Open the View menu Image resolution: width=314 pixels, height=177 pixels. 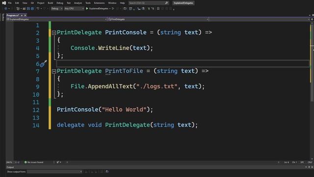pyautogui.click(x=25, y=3)
